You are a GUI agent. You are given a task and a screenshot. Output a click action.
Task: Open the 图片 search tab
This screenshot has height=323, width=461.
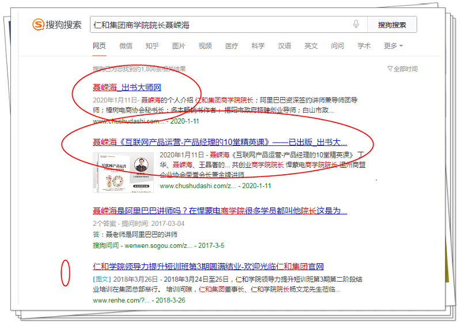179,46
